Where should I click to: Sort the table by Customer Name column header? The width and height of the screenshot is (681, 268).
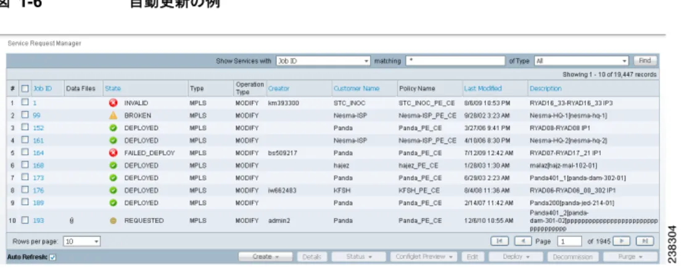tap(356, 89)
